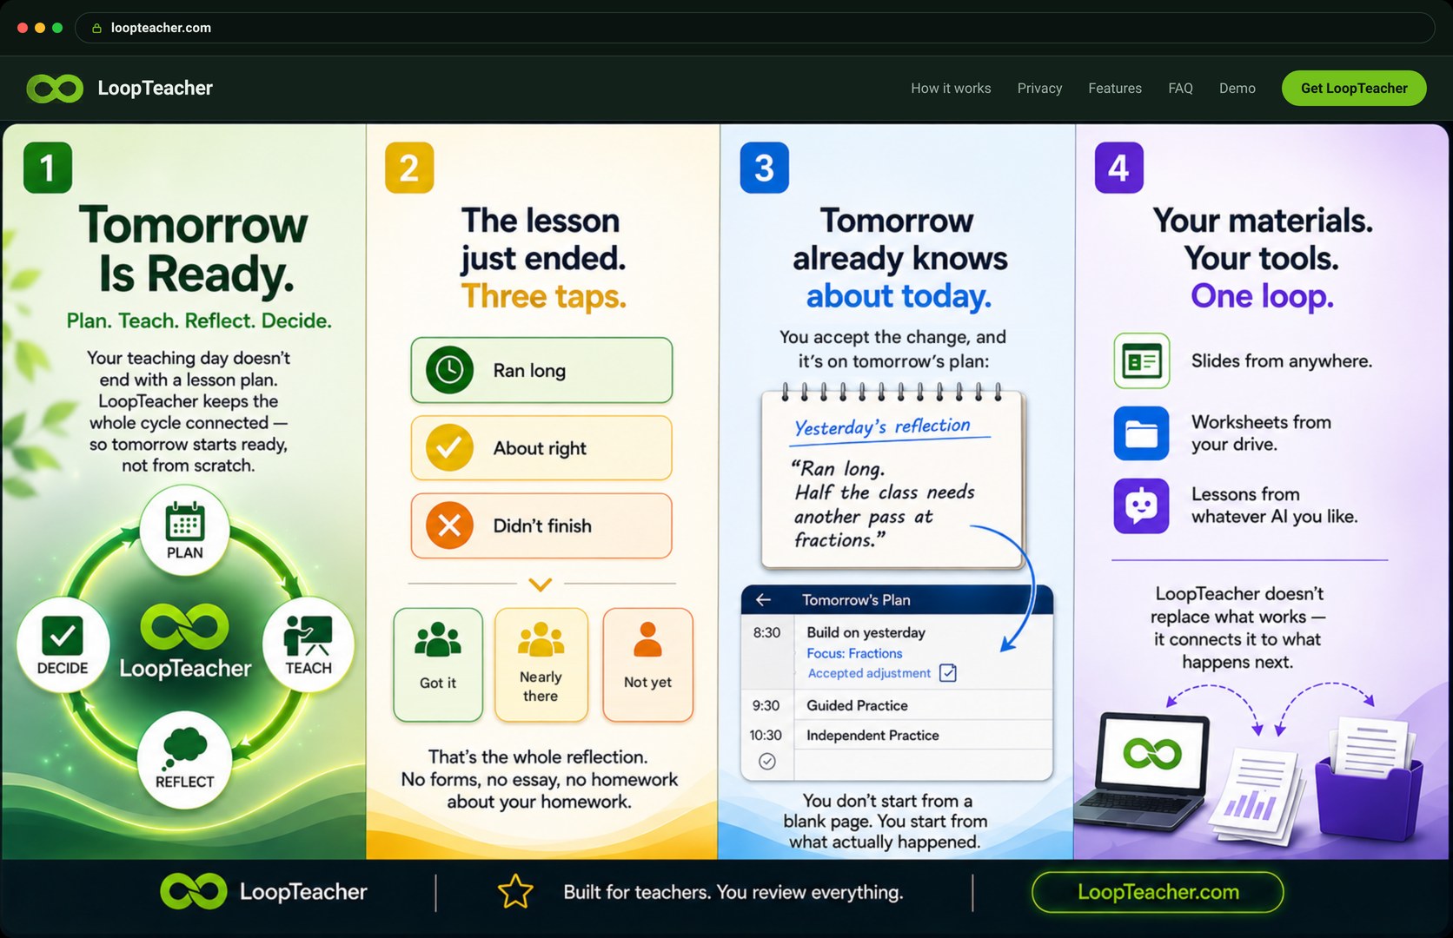
Task: Click the Get LoopTeacher button
Action: [1354, 88]
